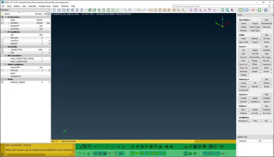Click the feature angle icon beside 40°
274x157 pixels.
(x=95, y=146)
